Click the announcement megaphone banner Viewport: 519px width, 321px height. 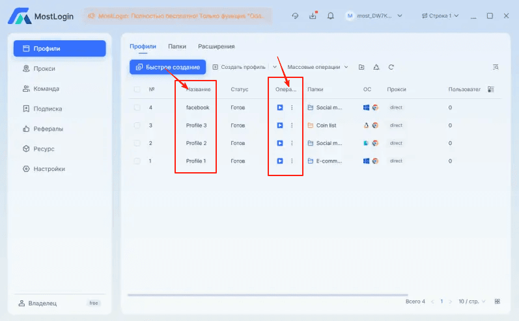click(177, 16)
